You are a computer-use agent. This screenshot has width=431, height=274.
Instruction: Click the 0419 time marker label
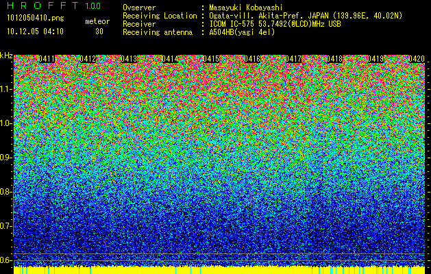coord(375,59)
